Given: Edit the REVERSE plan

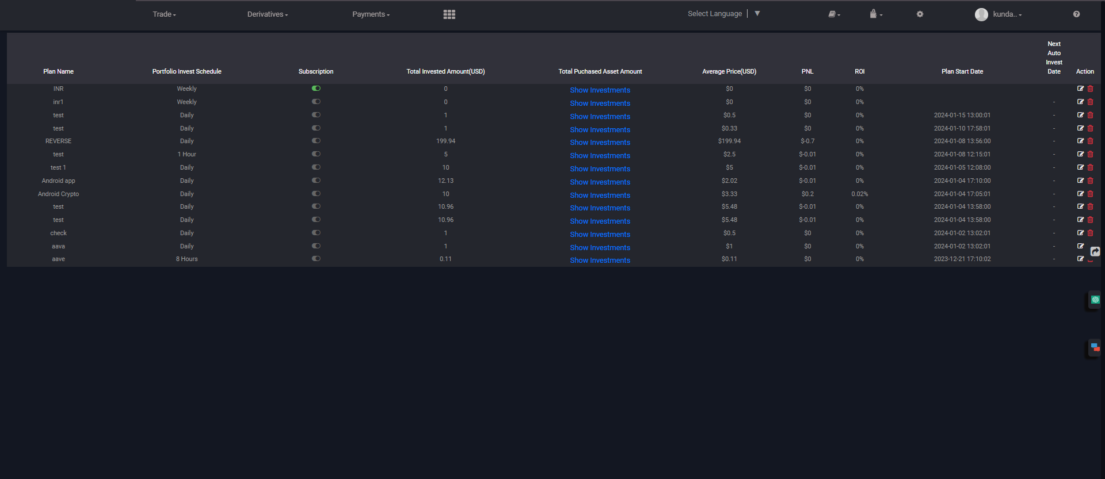Looking at the screenshot, I should tap(1080, 141).
